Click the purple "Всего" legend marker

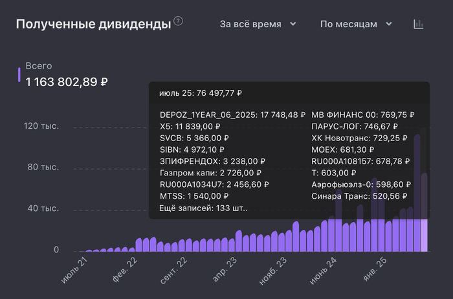point(19,74)
